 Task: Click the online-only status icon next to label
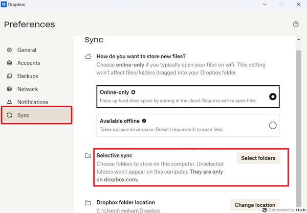point(134,92)
